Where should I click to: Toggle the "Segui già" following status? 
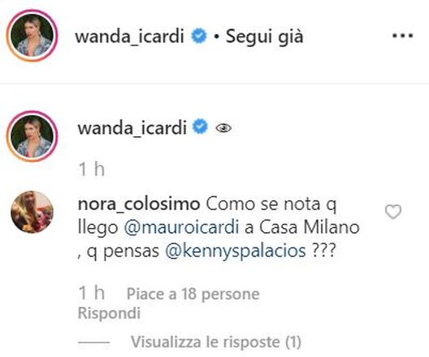264,37
